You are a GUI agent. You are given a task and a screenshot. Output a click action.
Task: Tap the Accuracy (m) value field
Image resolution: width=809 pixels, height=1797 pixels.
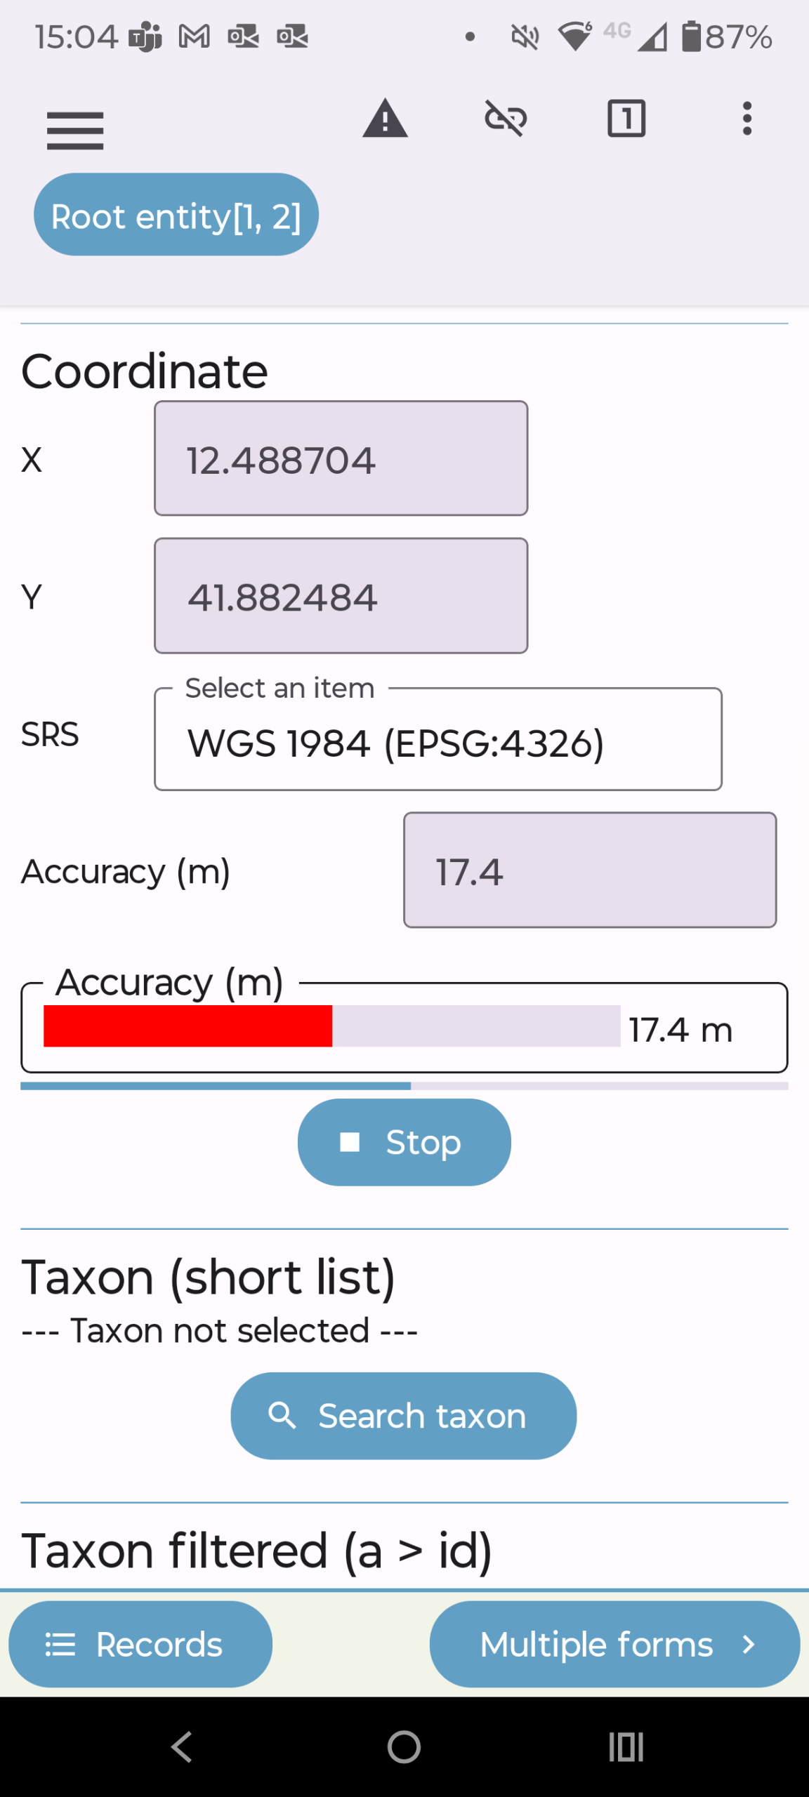coord(589,870)
